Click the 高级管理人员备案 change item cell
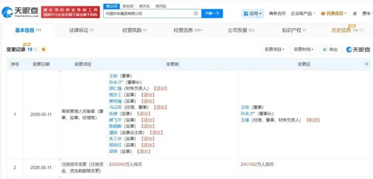373x179 pixels. pyautogui.click(x=82, y=114)
